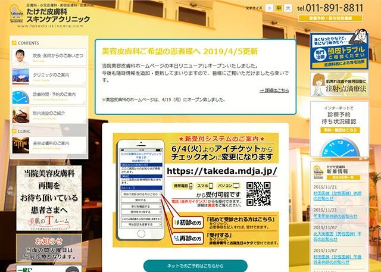The width and height of the screenshot is (381, 272).
Task: Click the QR code image
Action: coord(258,193)
